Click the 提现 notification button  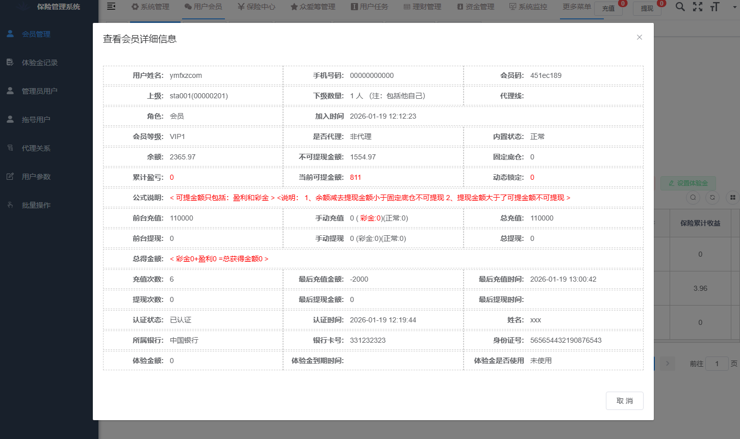[647, 8]
